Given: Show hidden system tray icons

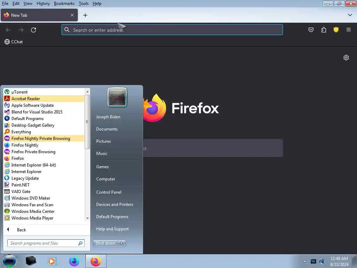Looking at the screenshot, I should point(305,261).
